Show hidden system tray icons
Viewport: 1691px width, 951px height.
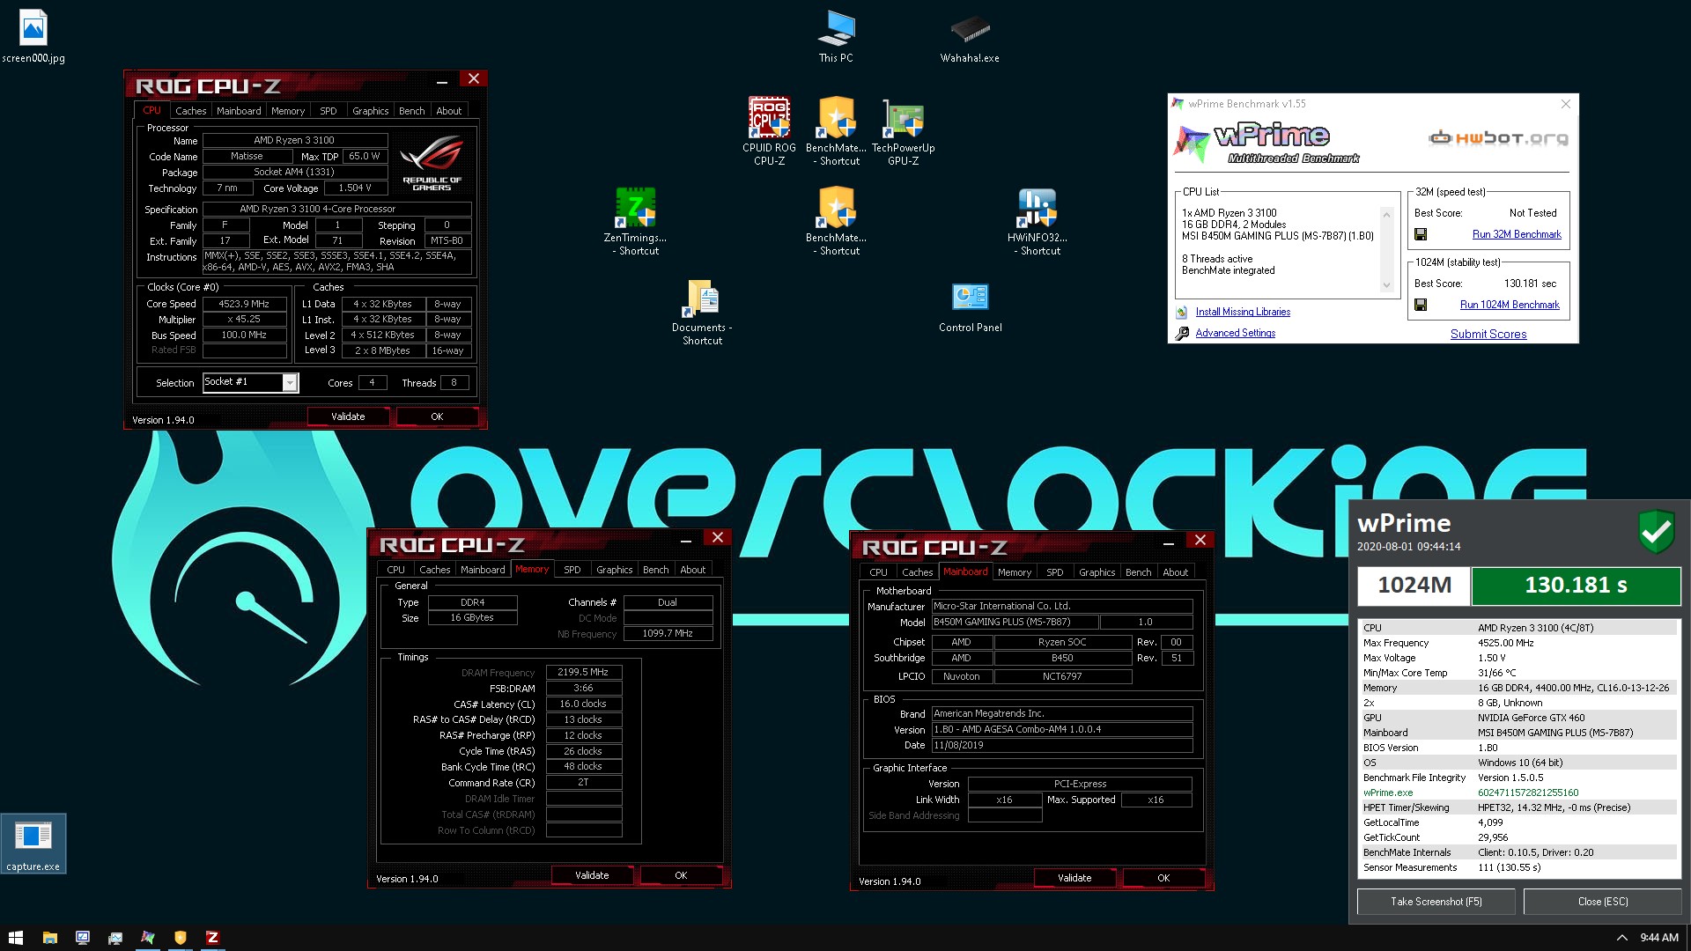click(x=1621, y=938)
